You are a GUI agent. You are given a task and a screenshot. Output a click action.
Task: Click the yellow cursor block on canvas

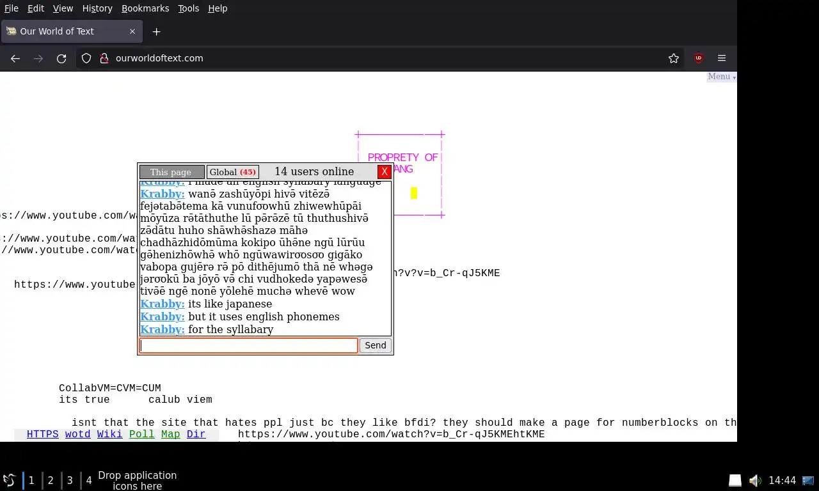tap(414, 193)
